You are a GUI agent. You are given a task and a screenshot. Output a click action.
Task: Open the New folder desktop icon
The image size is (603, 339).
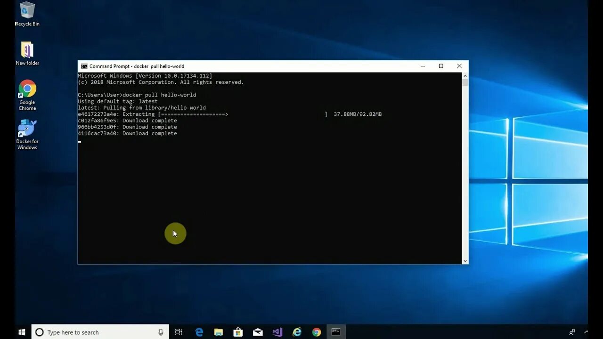tap(27, 54)
